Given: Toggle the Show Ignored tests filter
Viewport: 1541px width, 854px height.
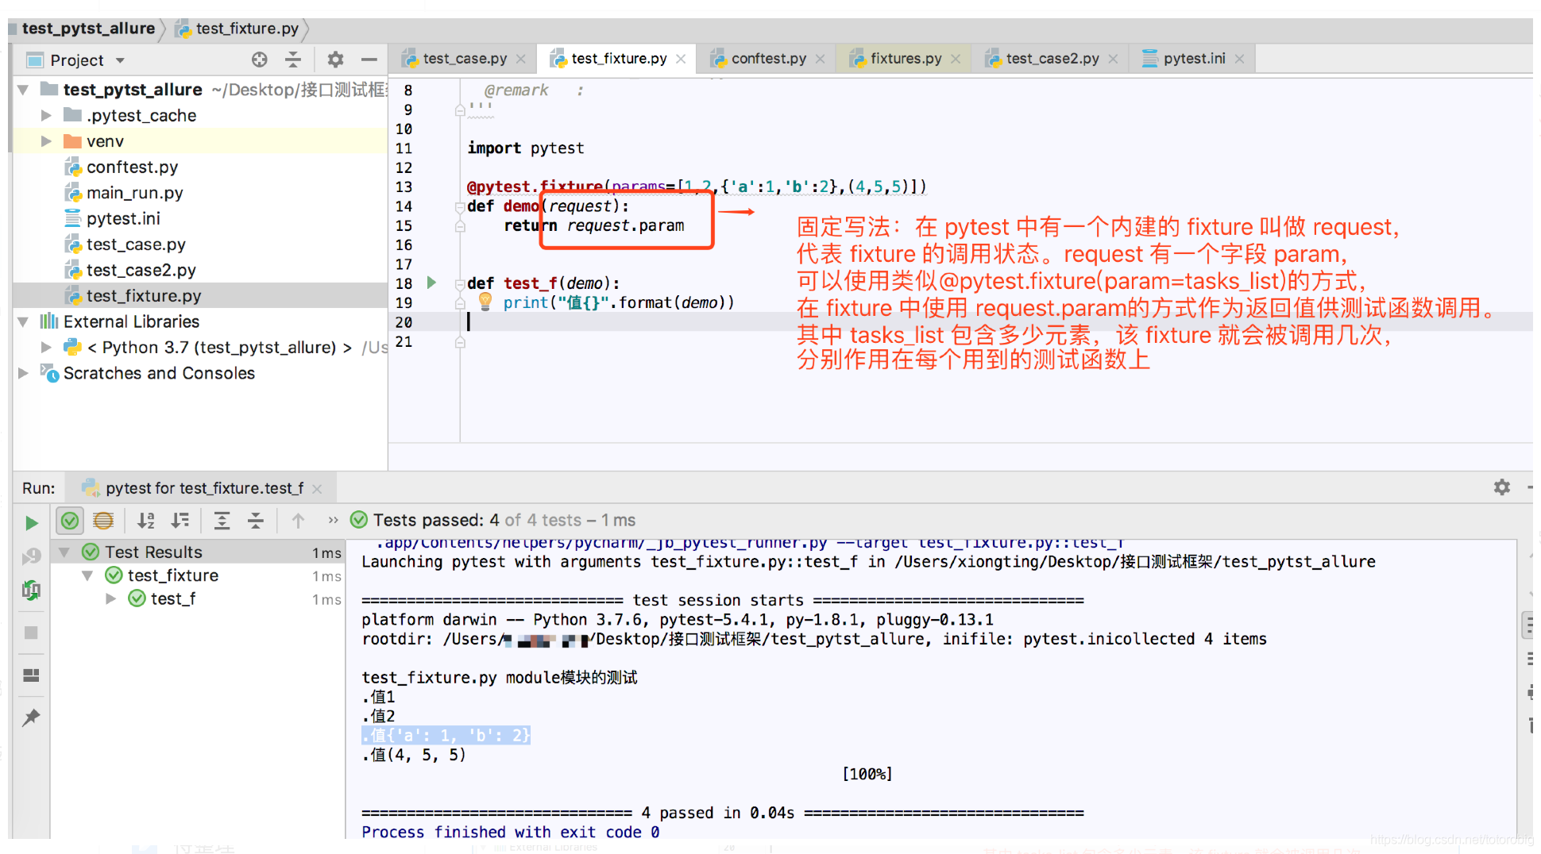Looking at the screenshot, I should pos(102,520).
